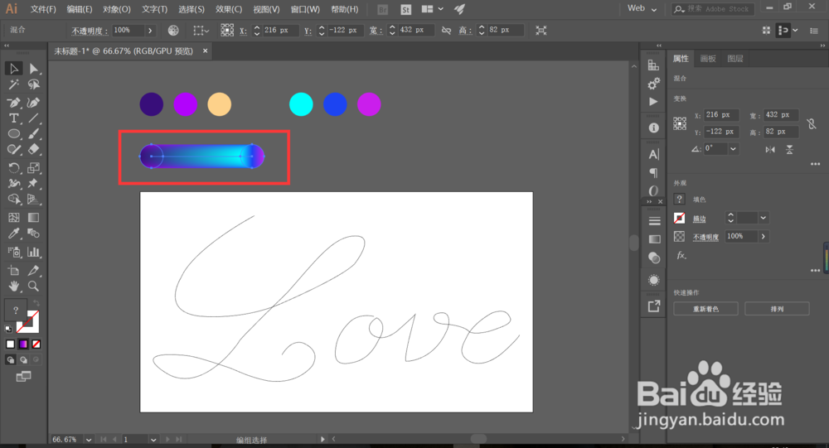The width and height of the screenshot is (829, 448).
Task: Select the Zoom tool
Action: pyautogui.click(x=33, y=287)
